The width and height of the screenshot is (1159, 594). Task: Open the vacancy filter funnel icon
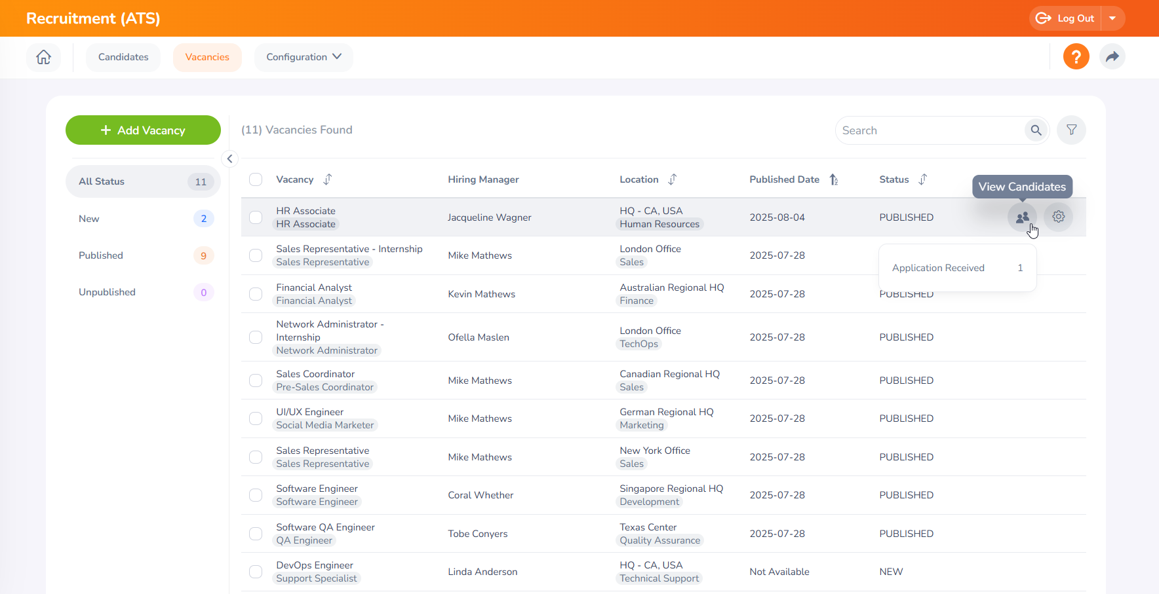click(1071, 130)
